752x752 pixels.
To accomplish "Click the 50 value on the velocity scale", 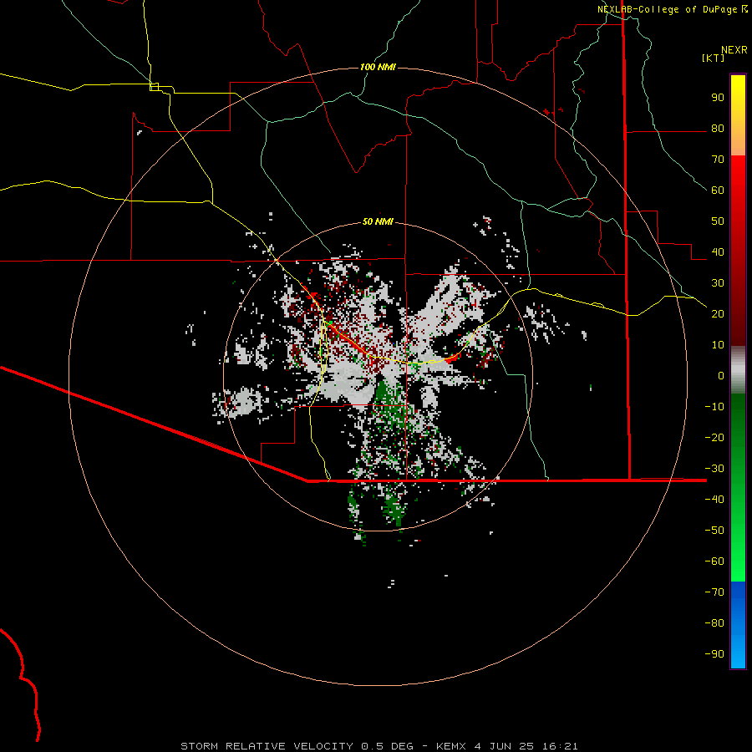I will [x=718, y=221].
